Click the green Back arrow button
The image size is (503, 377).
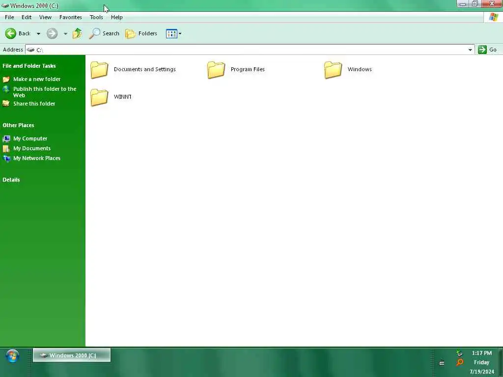[x=11, y=33]
